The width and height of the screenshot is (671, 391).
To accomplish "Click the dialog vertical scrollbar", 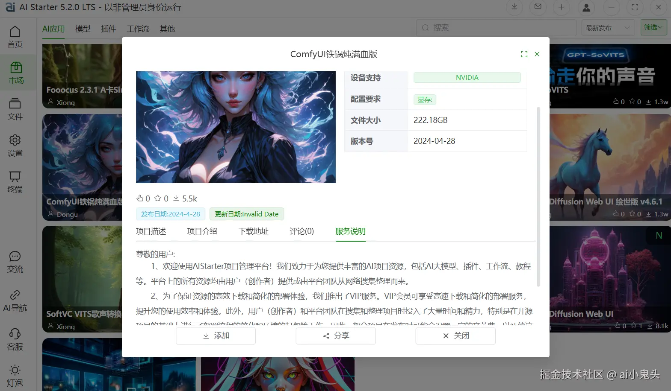I will point(538,196).
